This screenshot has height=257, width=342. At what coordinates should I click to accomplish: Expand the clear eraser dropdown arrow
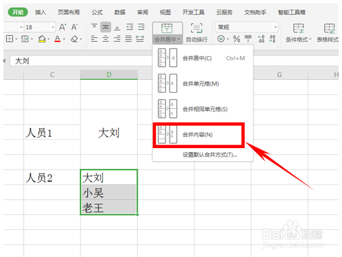click(81, 39)
